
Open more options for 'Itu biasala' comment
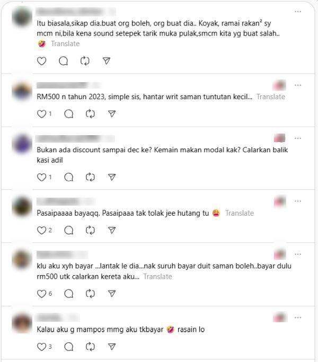[298, 12]
